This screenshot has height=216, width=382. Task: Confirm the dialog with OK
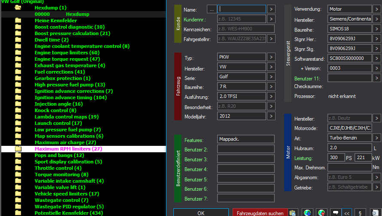coord(201,213)
